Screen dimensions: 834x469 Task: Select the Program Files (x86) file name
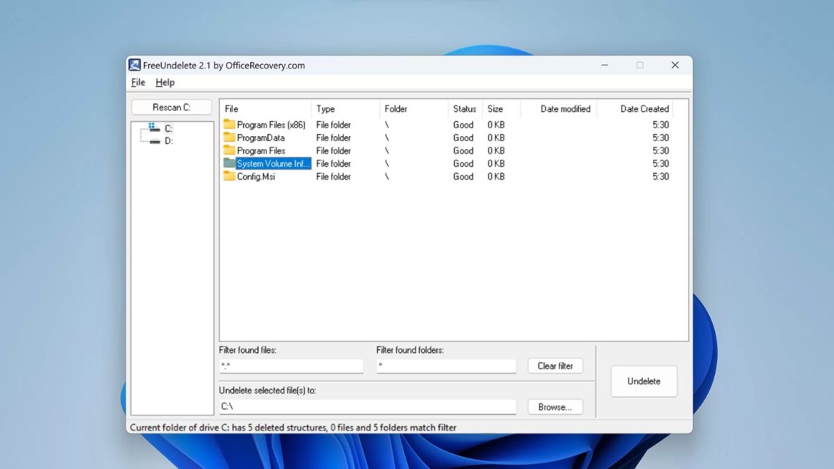coord(271,125)
